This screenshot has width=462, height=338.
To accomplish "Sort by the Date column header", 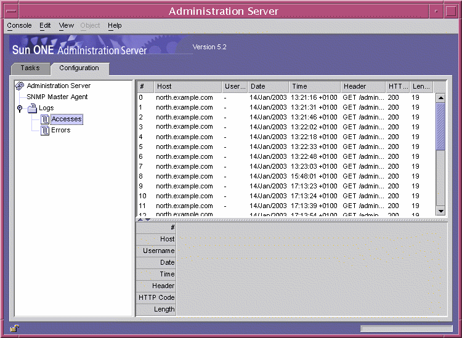I will [268, 87].
